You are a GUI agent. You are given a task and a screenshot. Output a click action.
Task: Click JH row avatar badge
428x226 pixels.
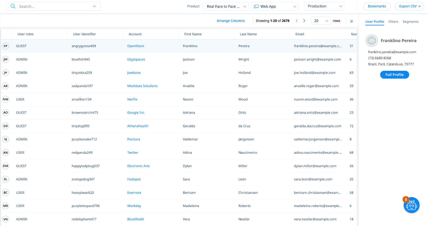pos(6,73)
